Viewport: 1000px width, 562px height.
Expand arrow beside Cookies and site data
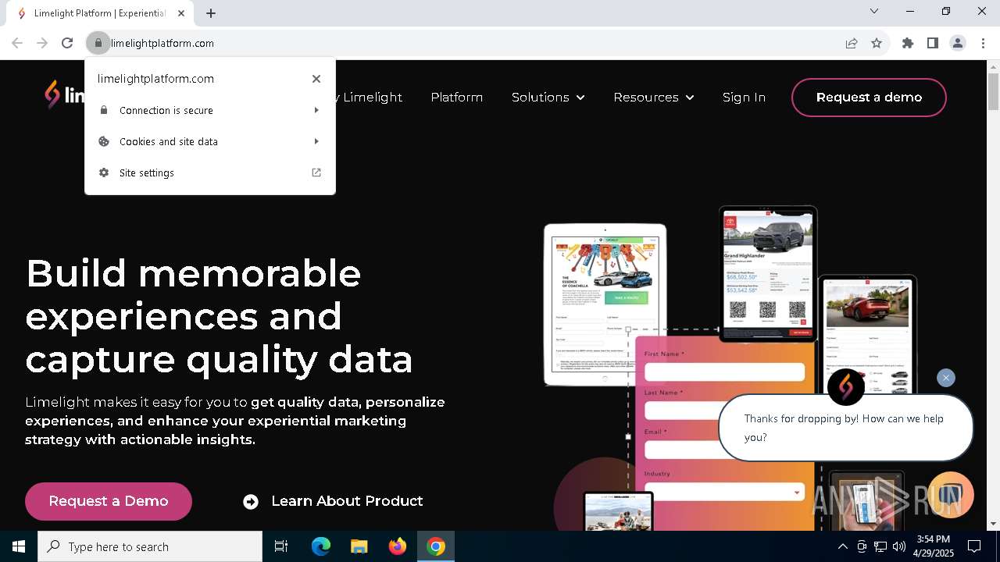coord(316,141)
